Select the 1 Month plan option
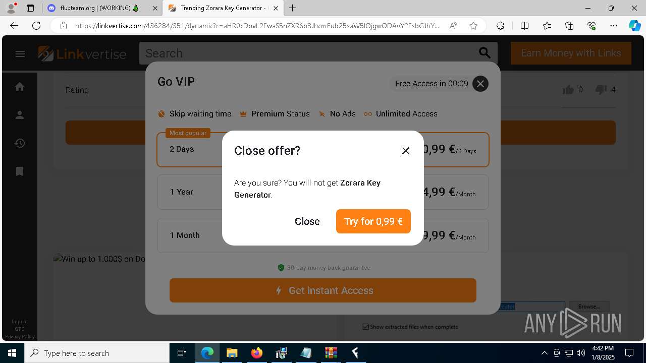This screenshot has width=646, height=363. pos(323,235)
